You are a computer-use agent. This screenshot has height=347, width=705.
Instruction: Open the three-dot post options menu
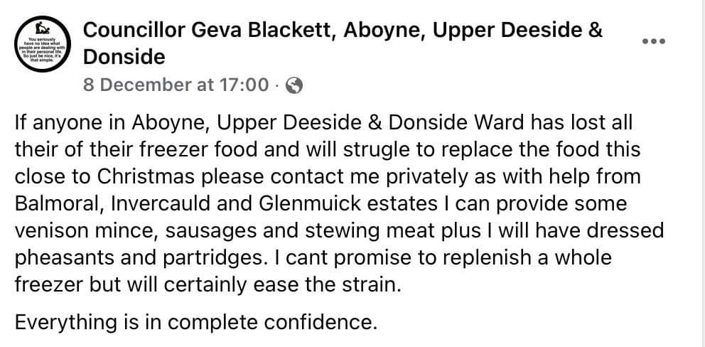coord(653,41)
